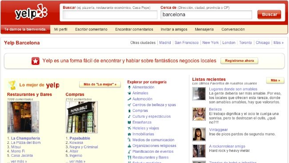Viewport: 289px width, 163px height.
Task: Go to Escribir comentario tab
Action: (x=91, y=29)
